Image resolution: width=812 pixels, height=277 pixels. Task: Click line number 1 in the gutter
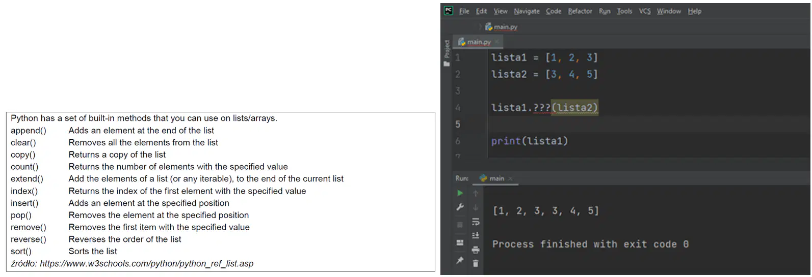tap(458, 57)
